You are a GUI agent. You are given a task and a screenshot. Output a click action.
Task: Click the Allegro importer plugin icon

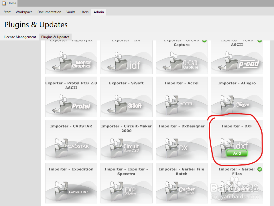tap(235, 105)
